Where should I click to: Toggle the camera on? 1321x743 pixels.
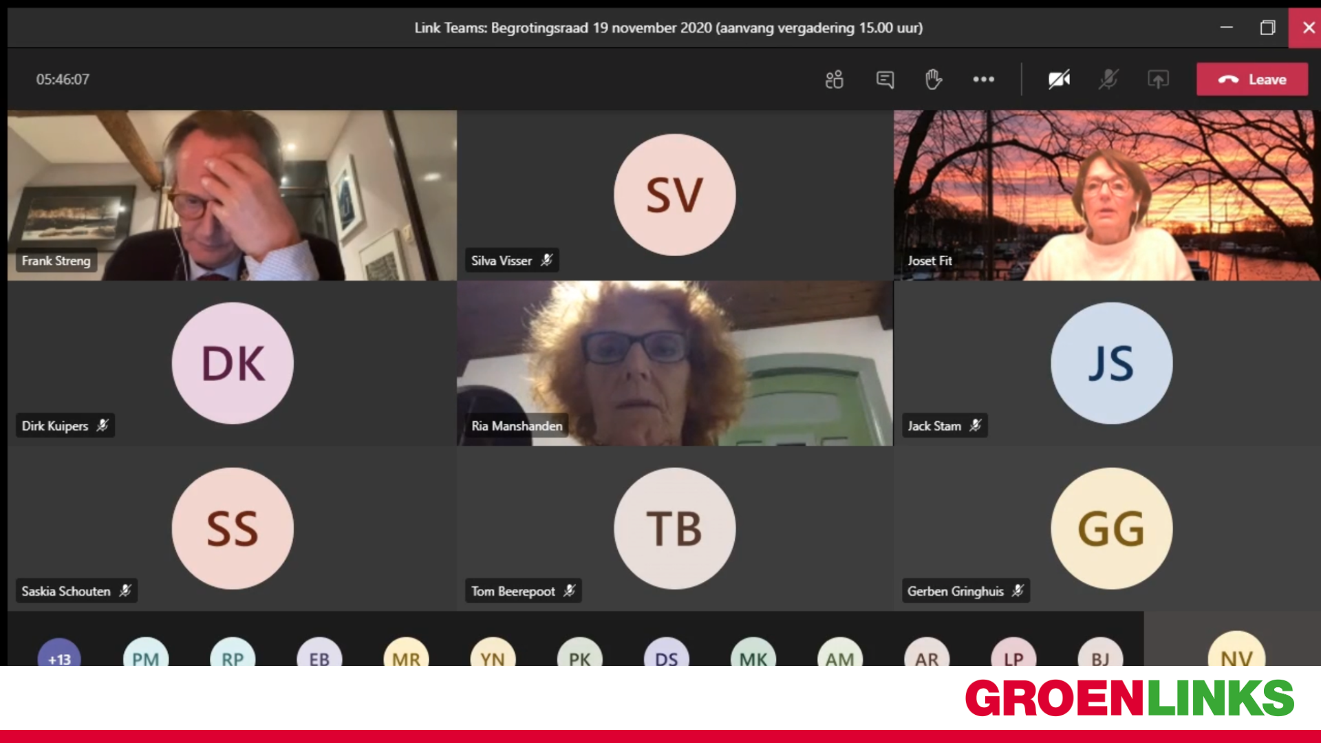point(1059,80)
